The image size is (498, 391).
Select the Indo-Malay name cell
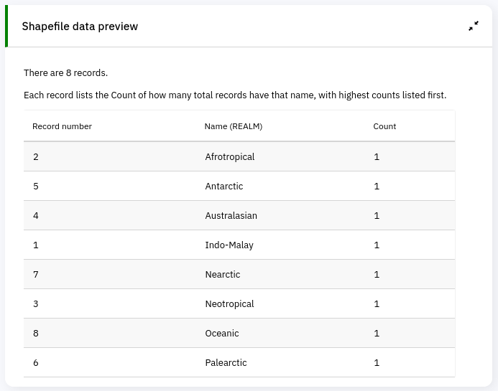[229, 245]
